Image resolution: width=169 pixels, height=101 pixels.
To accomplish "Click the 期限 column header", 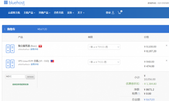I will click(x=90, y=37).
